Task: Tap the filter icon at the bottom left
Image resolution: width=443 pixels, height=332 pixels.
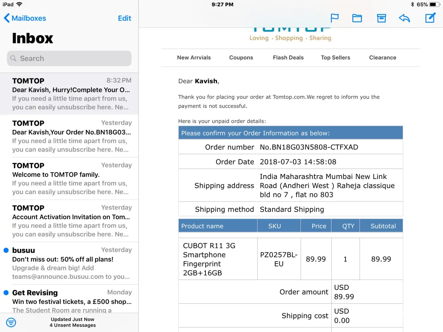Action: (11, 322)
